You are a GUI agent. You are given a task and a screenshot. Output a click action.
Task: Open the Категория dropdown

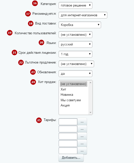(75, 5)
